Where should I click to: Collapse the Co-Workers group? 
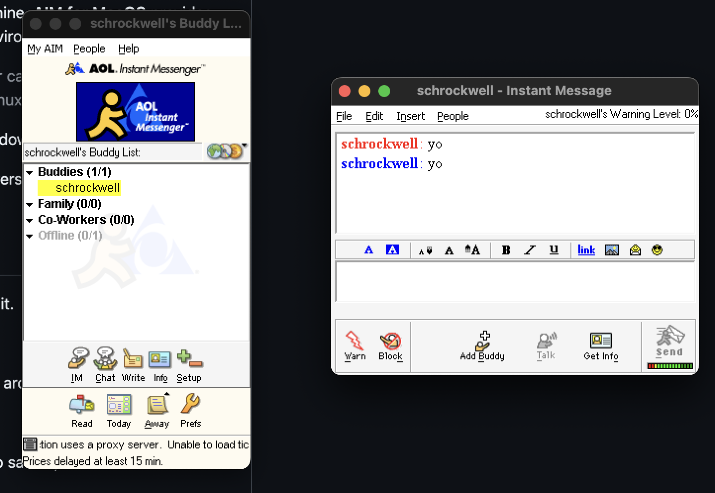pos(30,220)
